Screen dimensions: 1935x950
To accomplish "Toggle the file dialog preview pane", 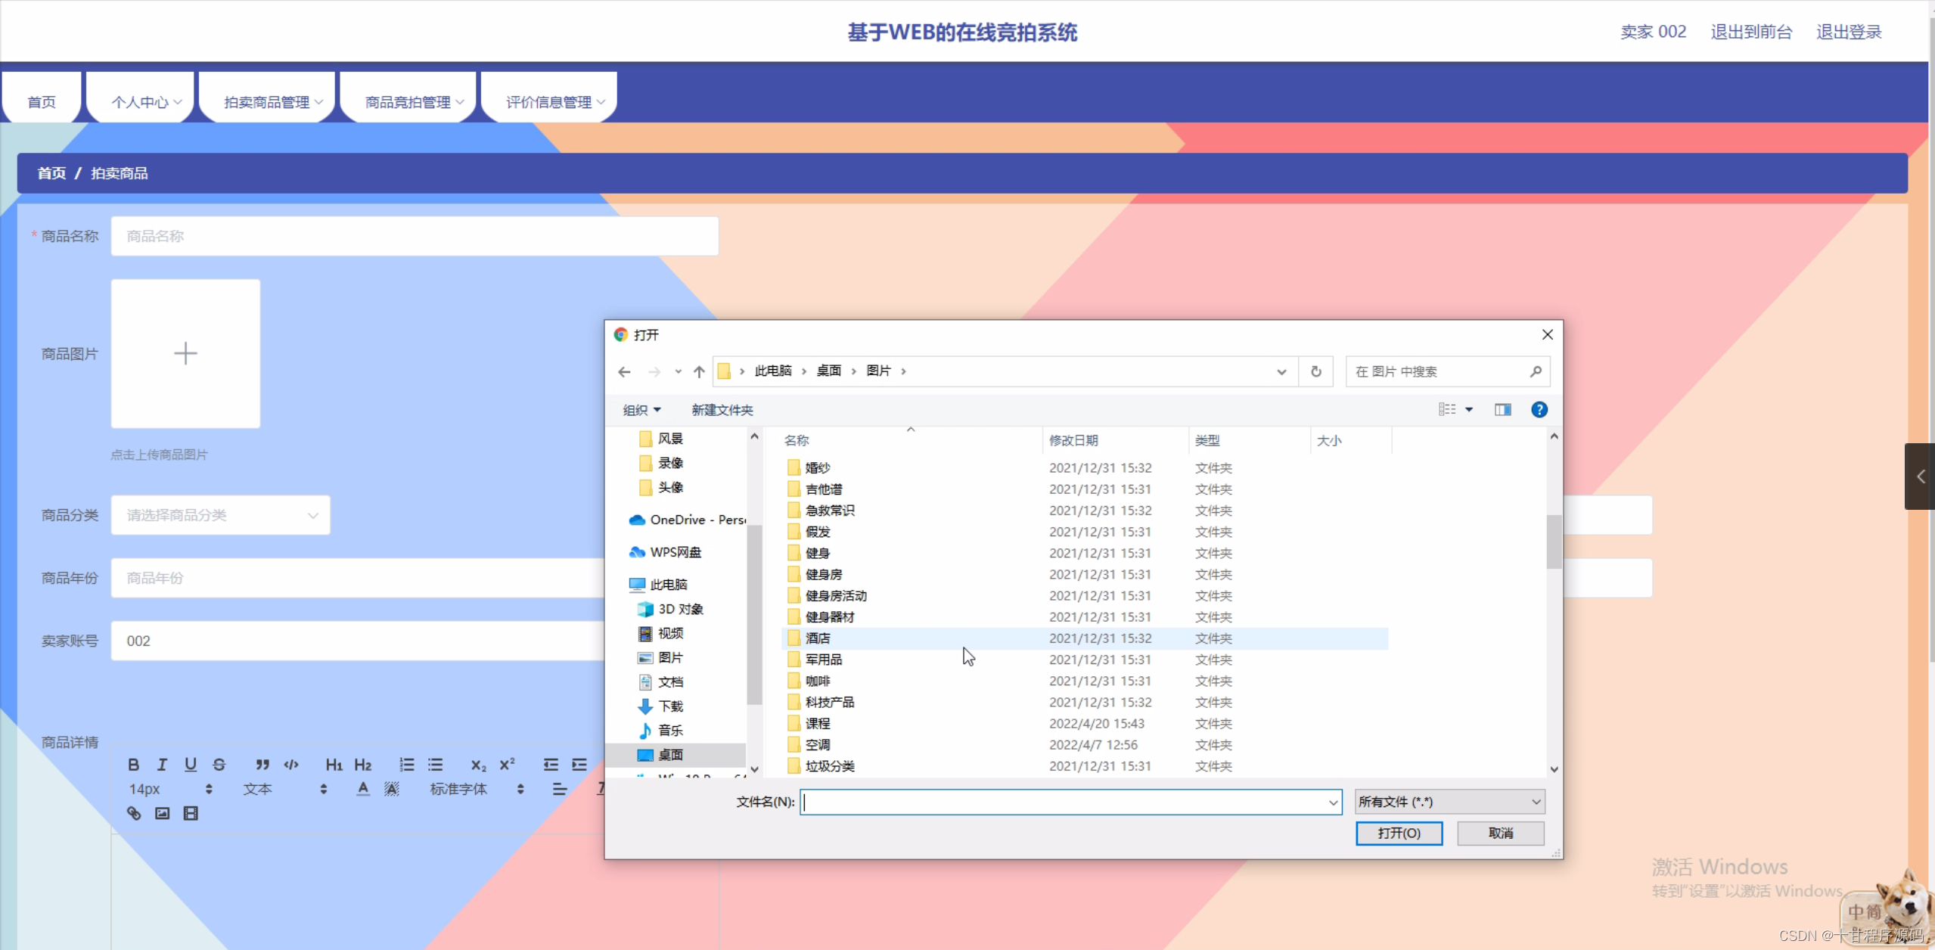I will pyautogui.click(x=1502, y=409).
